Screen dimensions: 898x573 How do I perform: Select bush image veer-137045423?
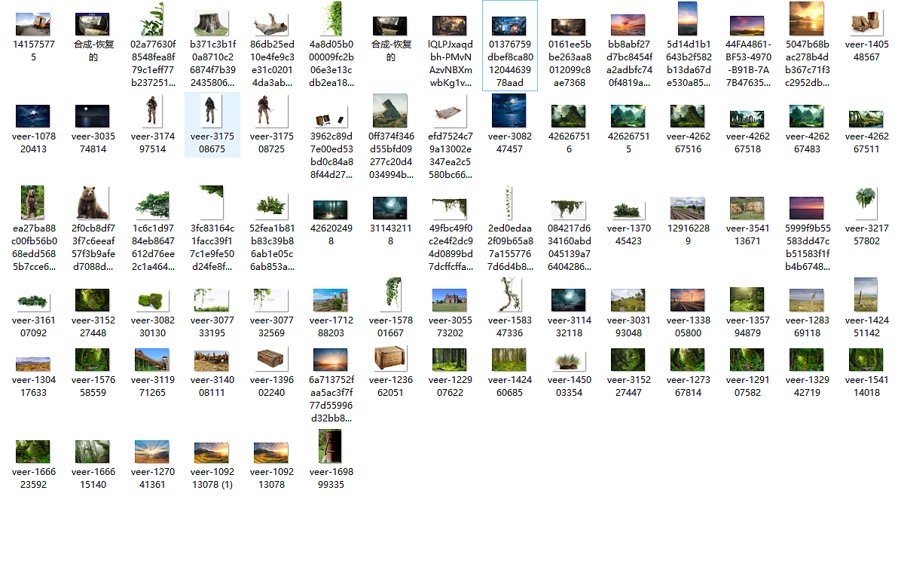[x=628, y=210]
